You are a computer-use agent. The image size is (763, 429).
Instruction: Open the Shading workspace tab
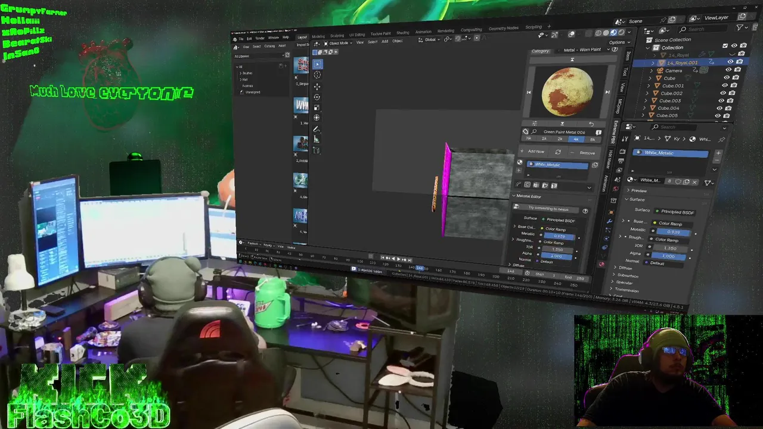coord(403,33)
